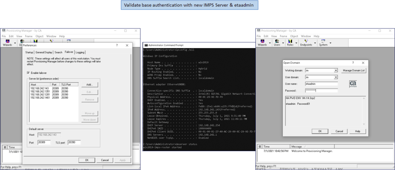Expand the User domain dropdown
This screenshot has width=395, height=170.
pyautogui.click(x=336, y=77)
